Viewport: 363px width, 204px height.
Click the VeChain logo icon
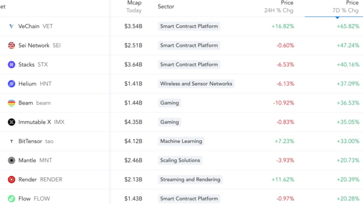pyautogui.click(x=11, y=26)
